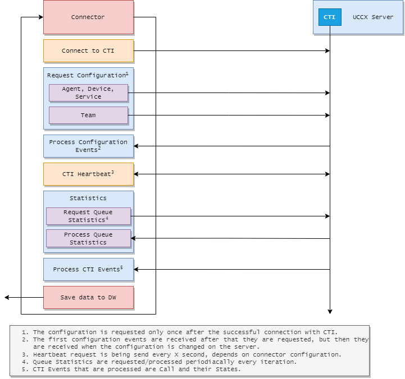Click the Request Configuration heading
405x379 pixels.
point(88,75)
